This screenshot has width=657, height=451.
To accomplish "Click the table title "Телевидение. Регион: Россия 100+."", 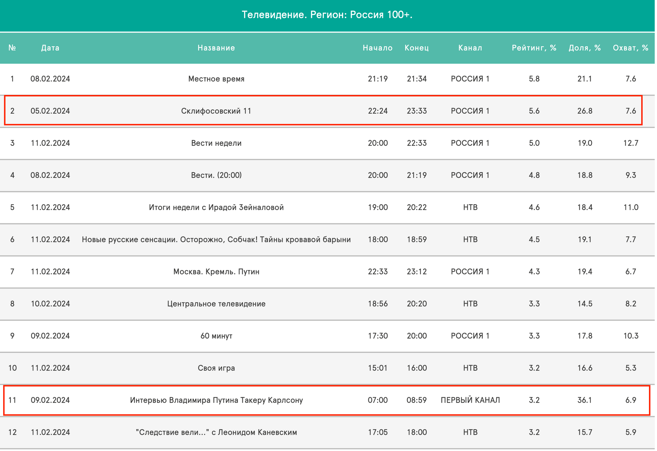I will (x=327, y=15).
